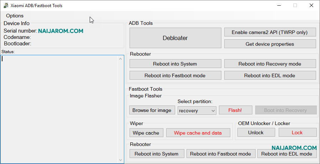
Task: Reboot into EDL mode under Fastboot Tools
Action: pos(287,154)
